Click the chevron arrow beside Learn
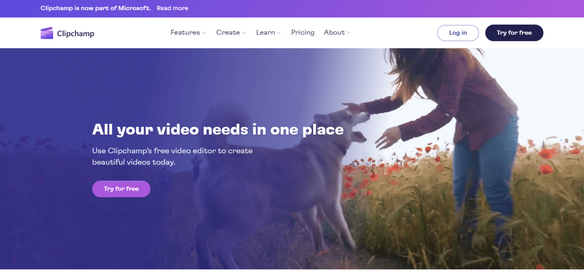 (279, 33)
